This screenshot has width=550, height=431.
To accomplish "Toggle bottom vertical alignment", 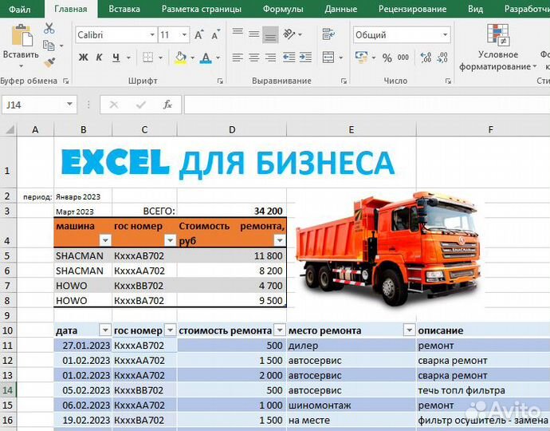I will (270, 34).
